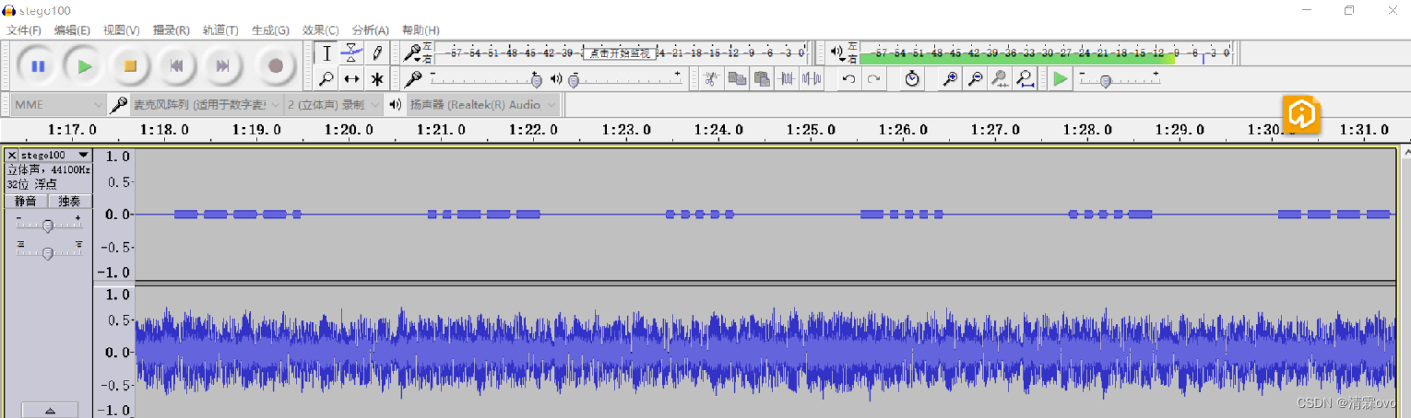Click 点击开始监视 to start monitoring
Image resolution: width=1411 pixels, height=418 pixels.
619,53
